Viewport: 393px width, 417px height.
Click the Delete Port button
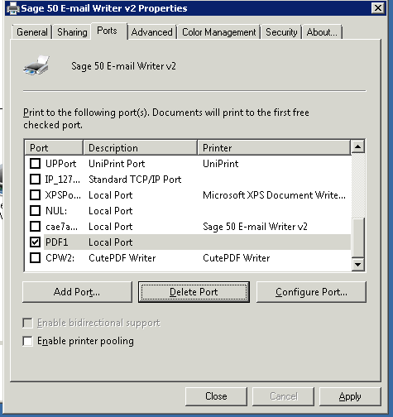tap(194, 292)
